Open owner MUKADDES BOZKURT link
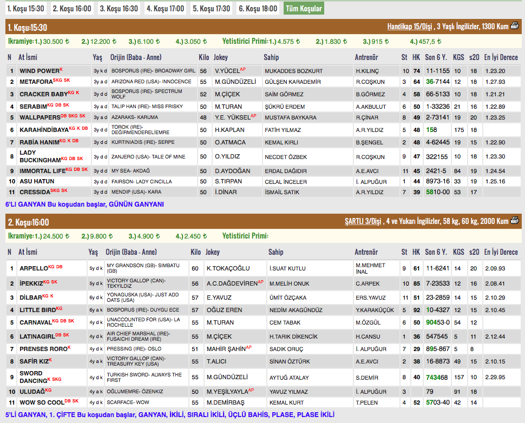 pos(293,71)
